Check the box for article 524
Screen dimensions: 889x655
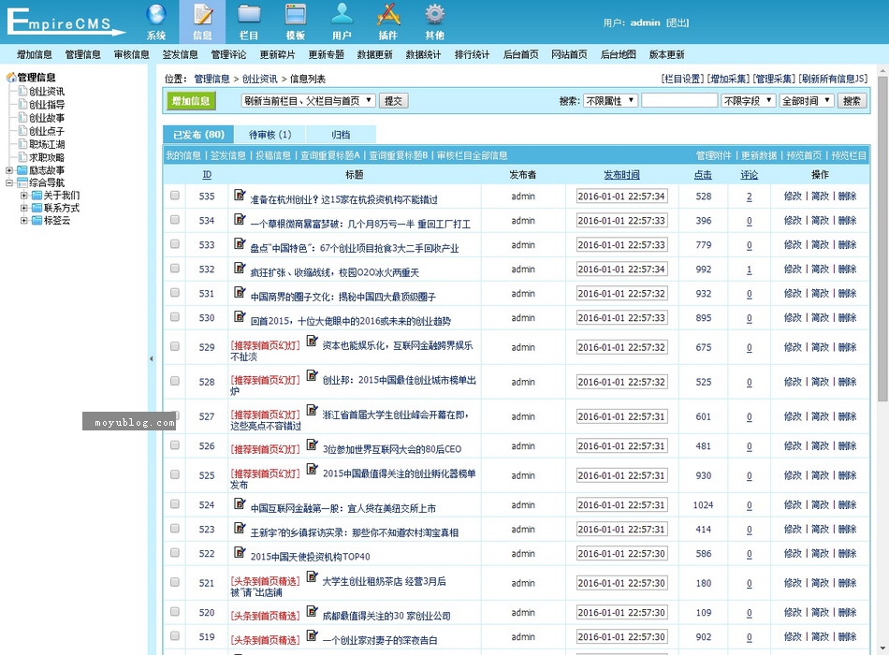click(x=175, y=503)
